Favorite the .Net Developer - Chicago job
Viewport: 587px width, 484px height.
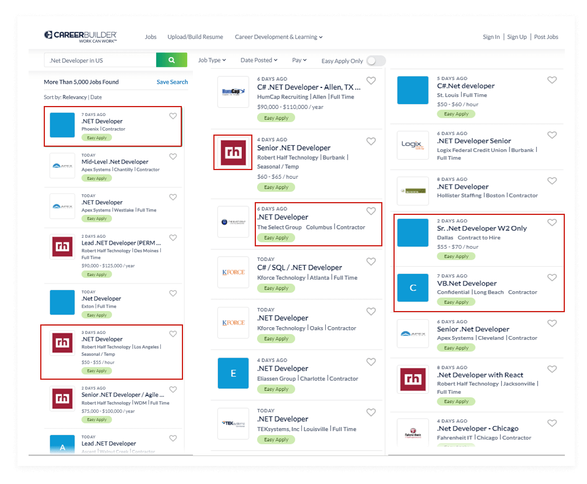point(552,423)
